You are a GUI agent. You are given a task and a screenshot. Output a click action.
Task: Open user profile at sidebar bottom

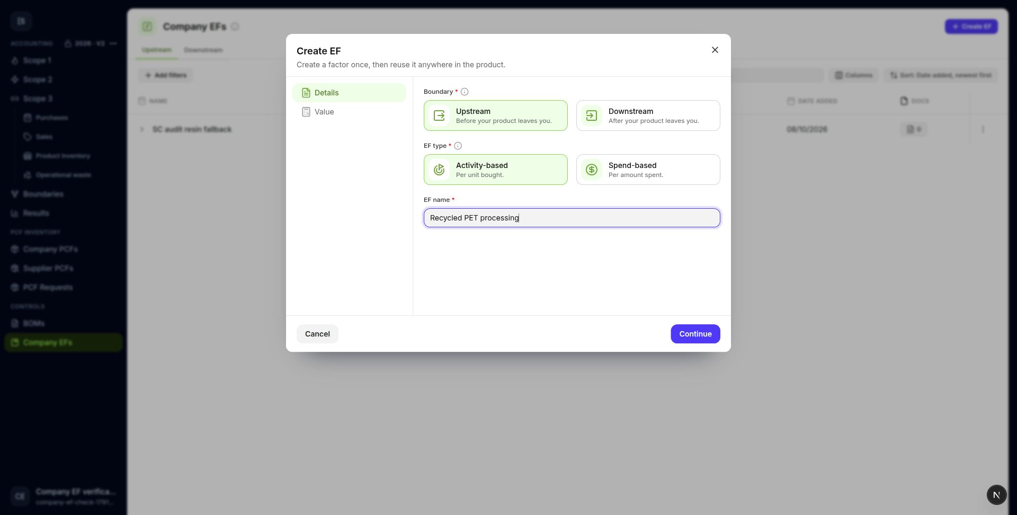(x=64, y=496)
